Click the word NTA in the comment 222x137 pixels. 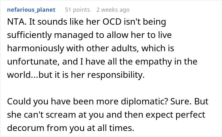point(16,22)
